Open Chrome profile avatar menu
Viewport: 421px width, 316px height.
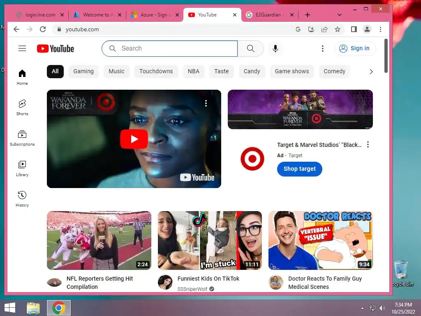367,29
